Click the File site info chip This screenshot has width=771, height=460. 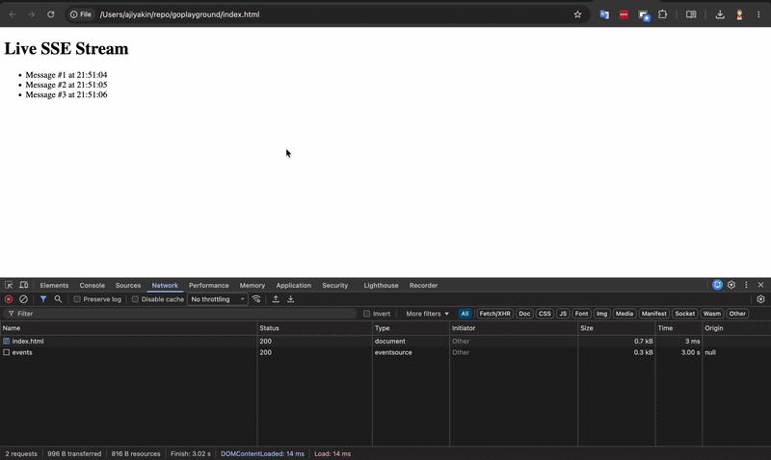pos(81,14)
